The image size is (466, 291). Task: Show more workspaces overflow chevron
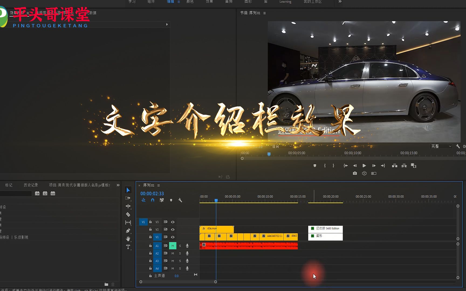[340, 2]
